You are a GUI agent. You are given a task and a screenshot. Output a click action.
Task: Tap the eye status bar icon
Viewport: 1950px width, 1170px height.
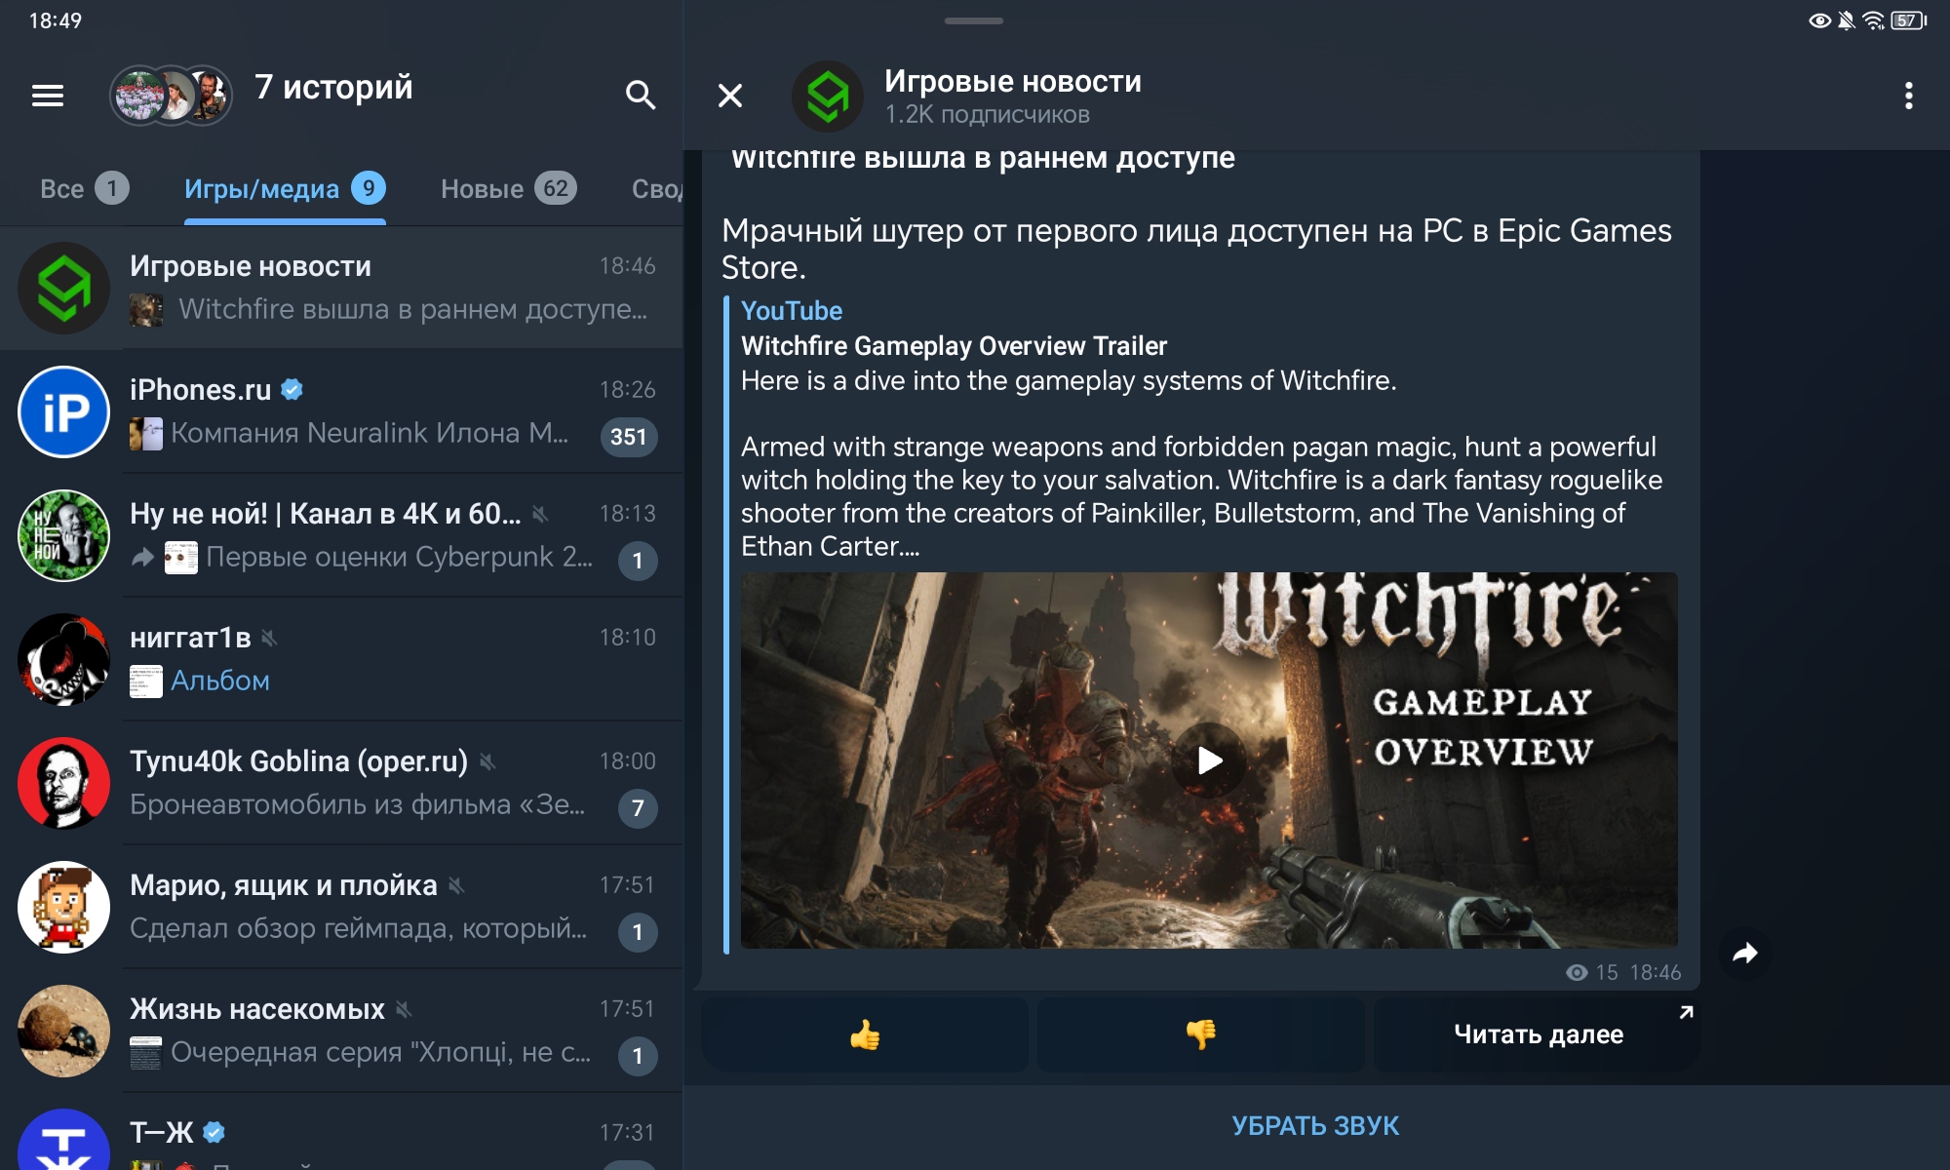(x=1819, y=20)
